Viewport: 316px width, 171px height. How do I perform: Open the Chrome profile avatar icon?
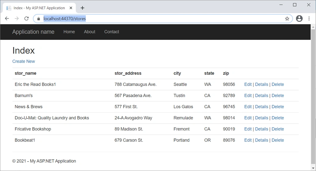coord(299,18)
